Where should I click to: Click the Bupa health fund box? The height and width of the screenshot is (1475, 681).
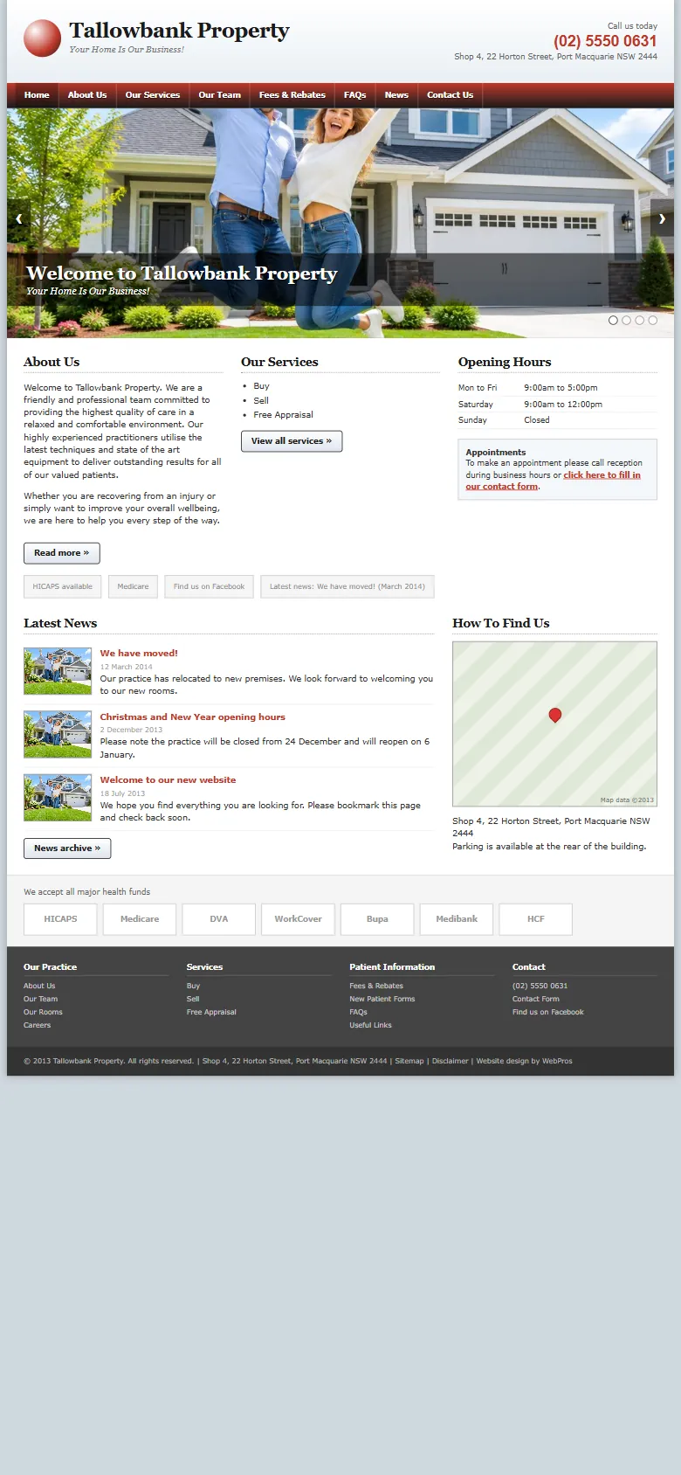point(377,919)
